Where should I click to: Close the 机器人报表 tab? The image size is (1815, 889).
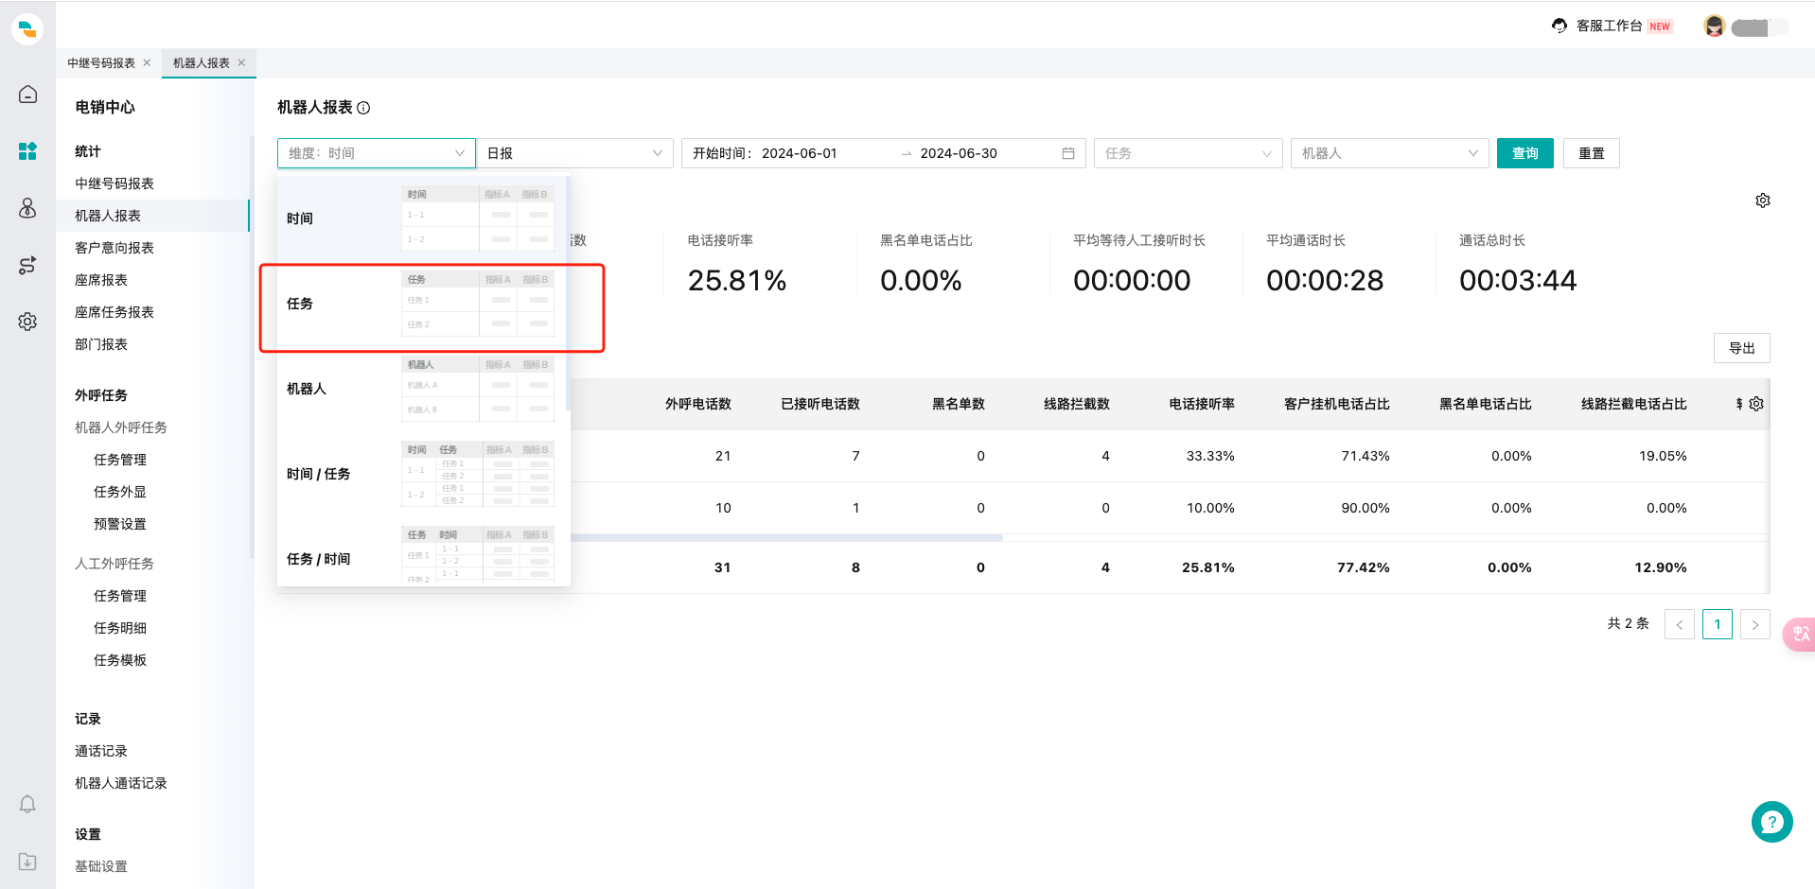(241, 62)
